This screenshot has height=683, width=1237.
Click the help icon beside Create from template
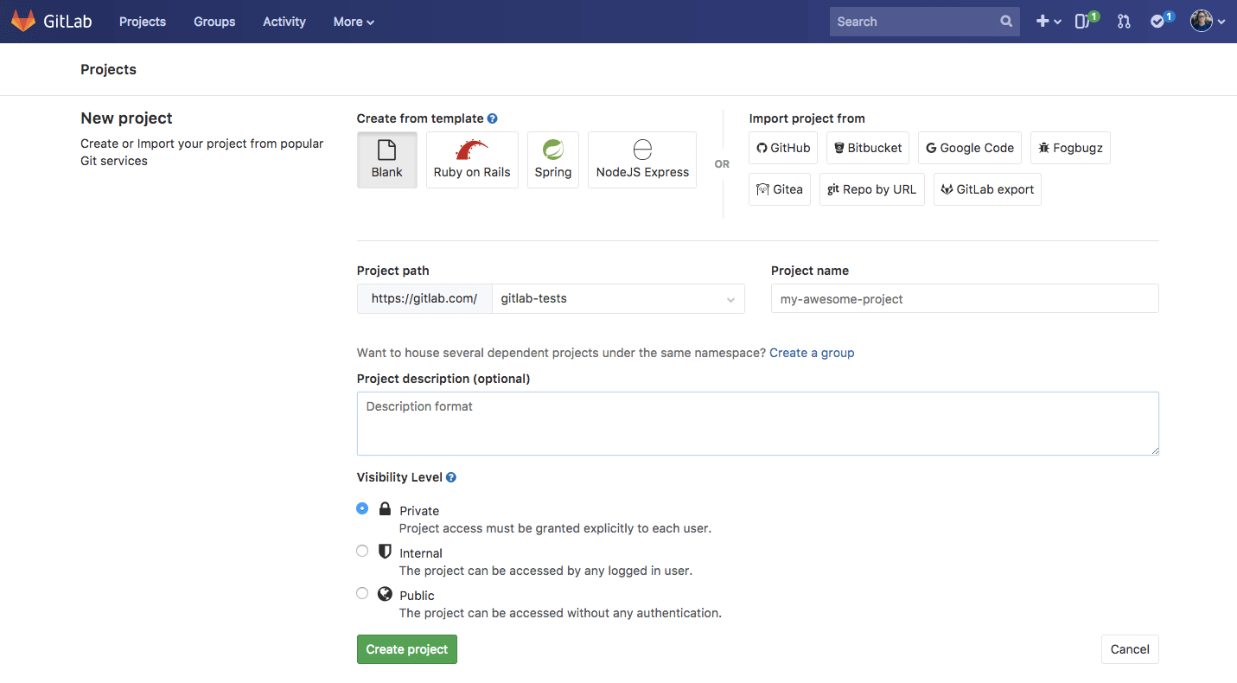(493, 118)
